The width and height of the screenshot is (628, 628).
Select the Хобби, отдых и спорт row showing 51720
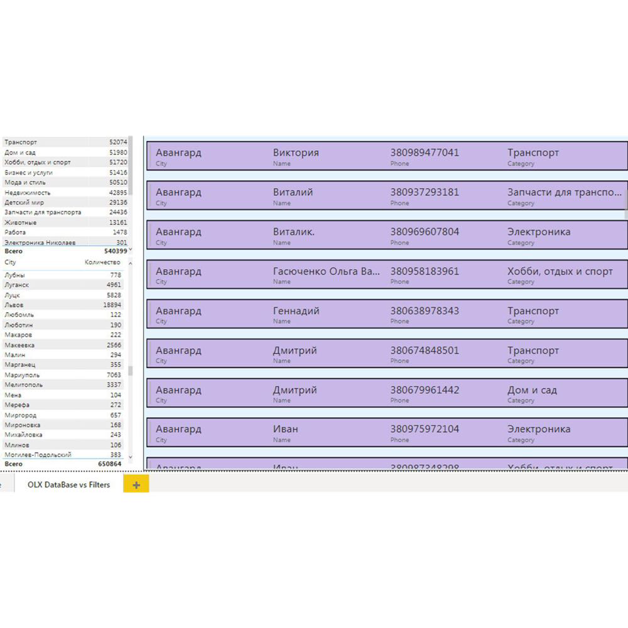click(66, 162)
